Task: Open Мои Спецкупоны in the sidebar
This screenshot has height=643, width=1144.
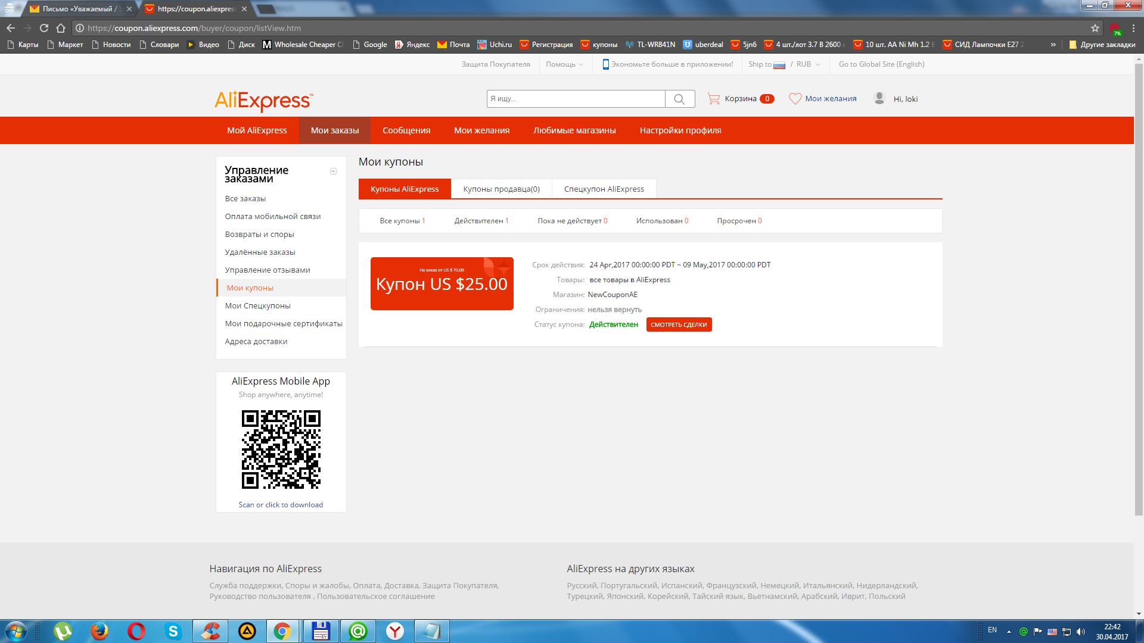Action: (258, 306)
